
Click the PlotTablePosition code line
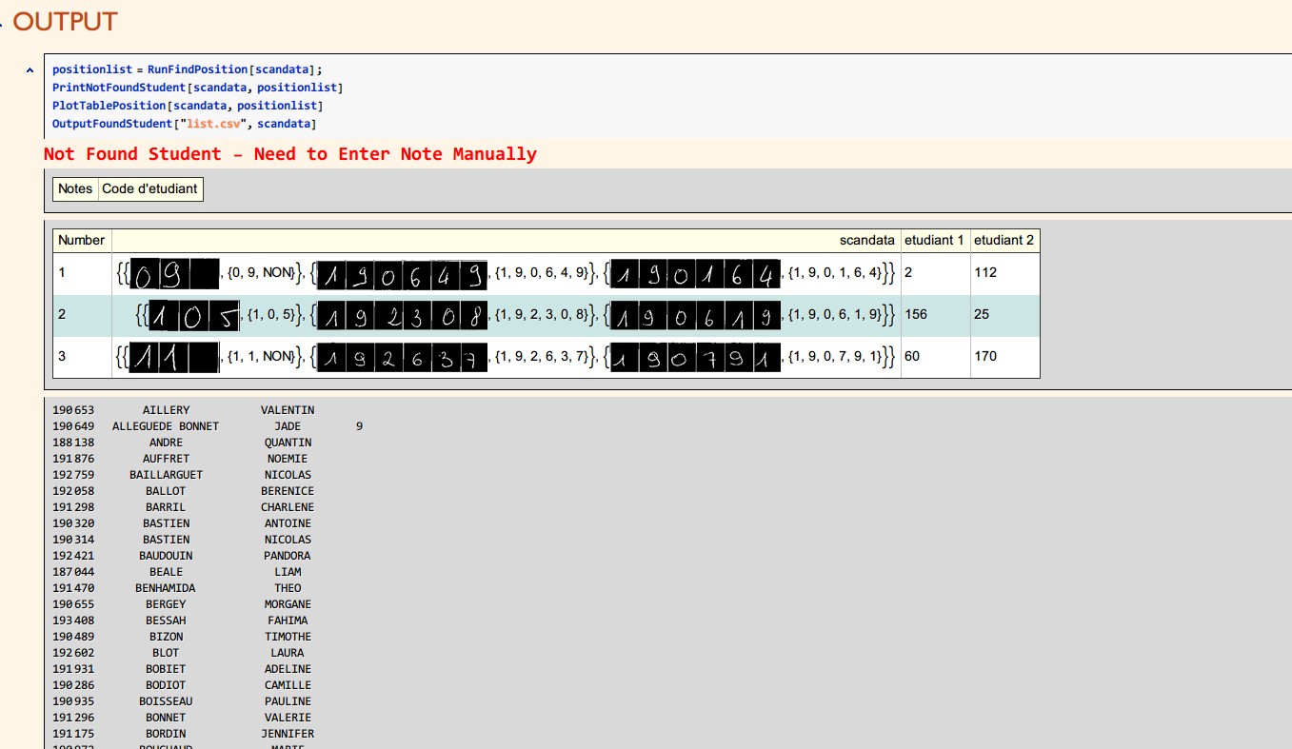point(188,107)
